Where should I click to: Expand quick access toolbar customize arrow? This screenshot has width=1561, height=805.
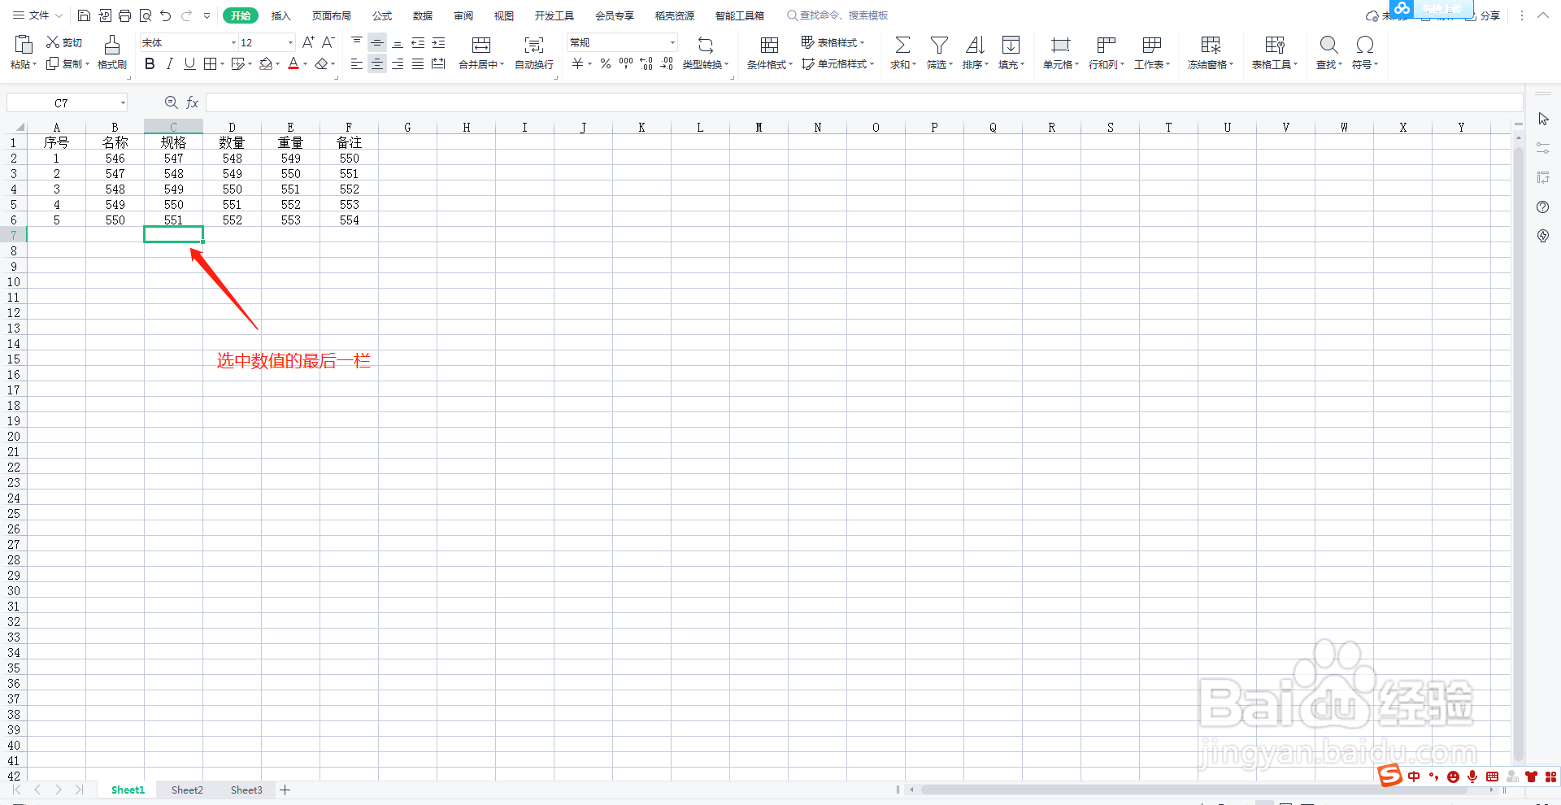point(207,15)
